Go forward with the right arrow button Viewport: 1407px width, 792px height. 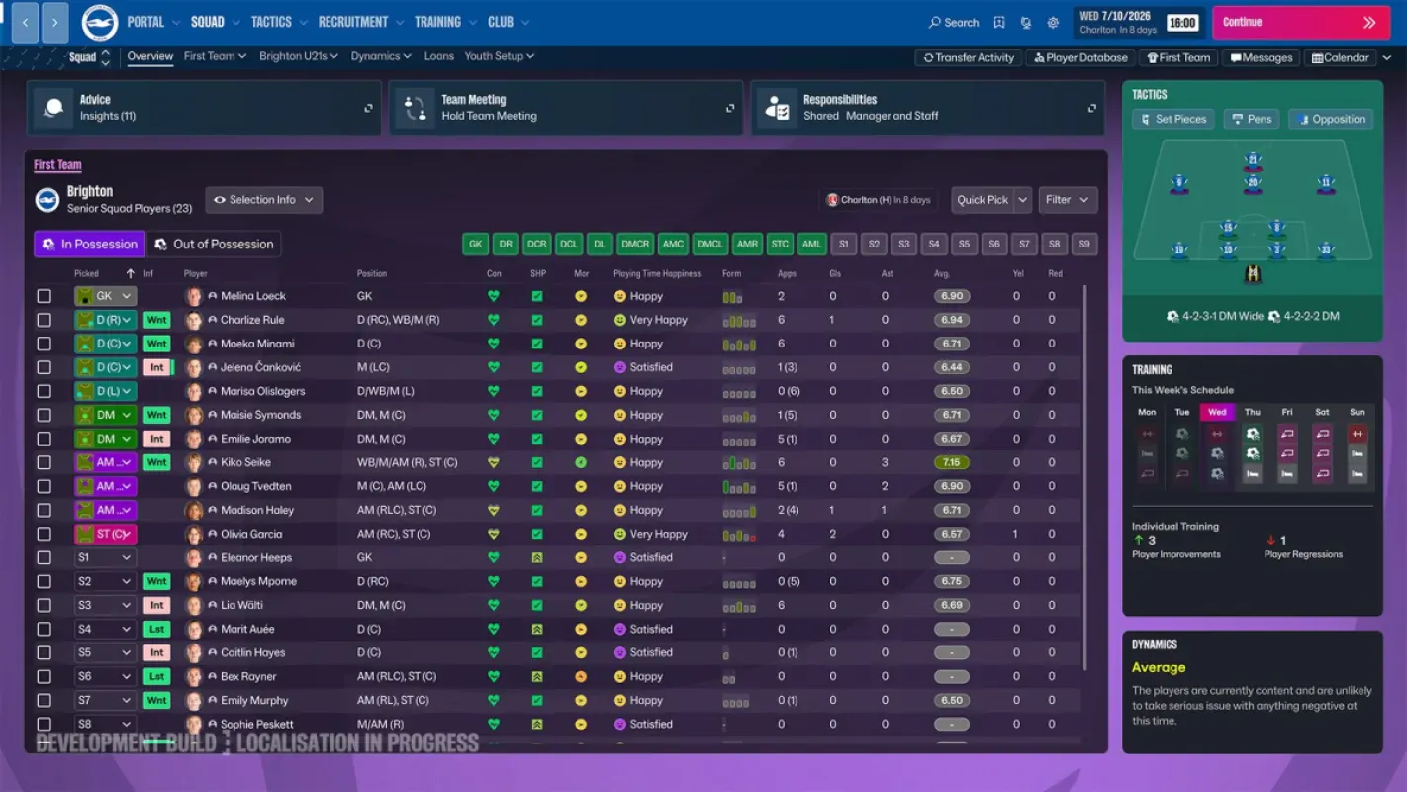click(x=55, y=22)
